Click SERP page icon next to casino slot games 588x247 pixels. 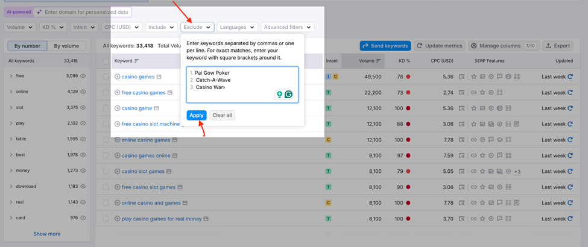point(169,171)
